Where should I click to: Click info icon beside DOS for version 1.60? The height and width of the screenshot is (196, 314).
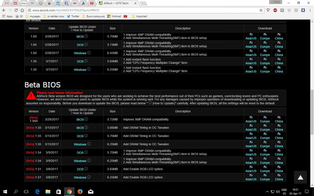tap(86, 45)
